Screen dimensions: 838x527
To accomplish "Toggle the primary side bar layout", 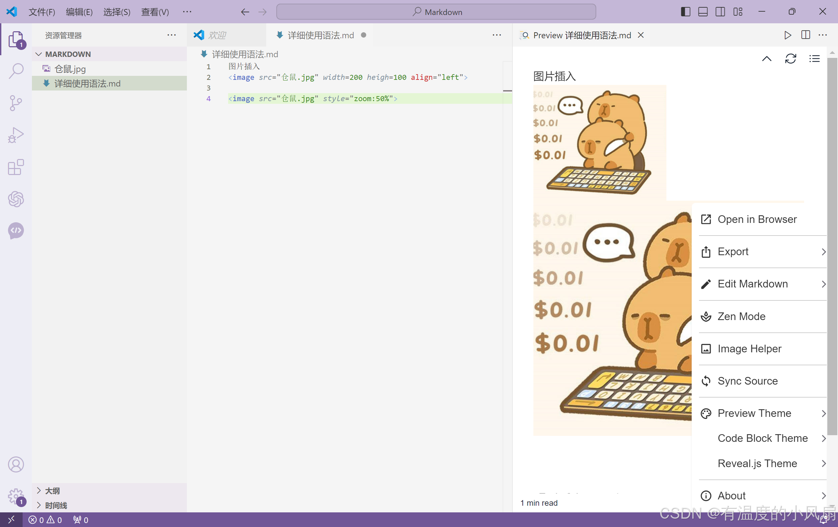I will [685, 12].
